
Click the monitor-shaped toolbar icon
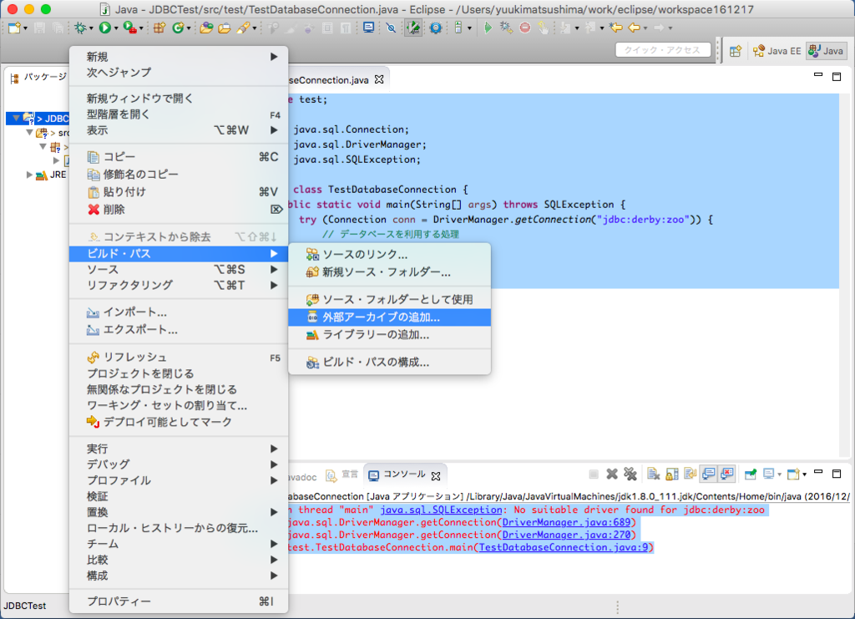368,28
